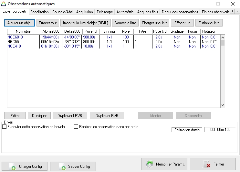Switch to the Astrométrie tab
The width and height of the screenshot is (240, 172).
tap(125, 12)
